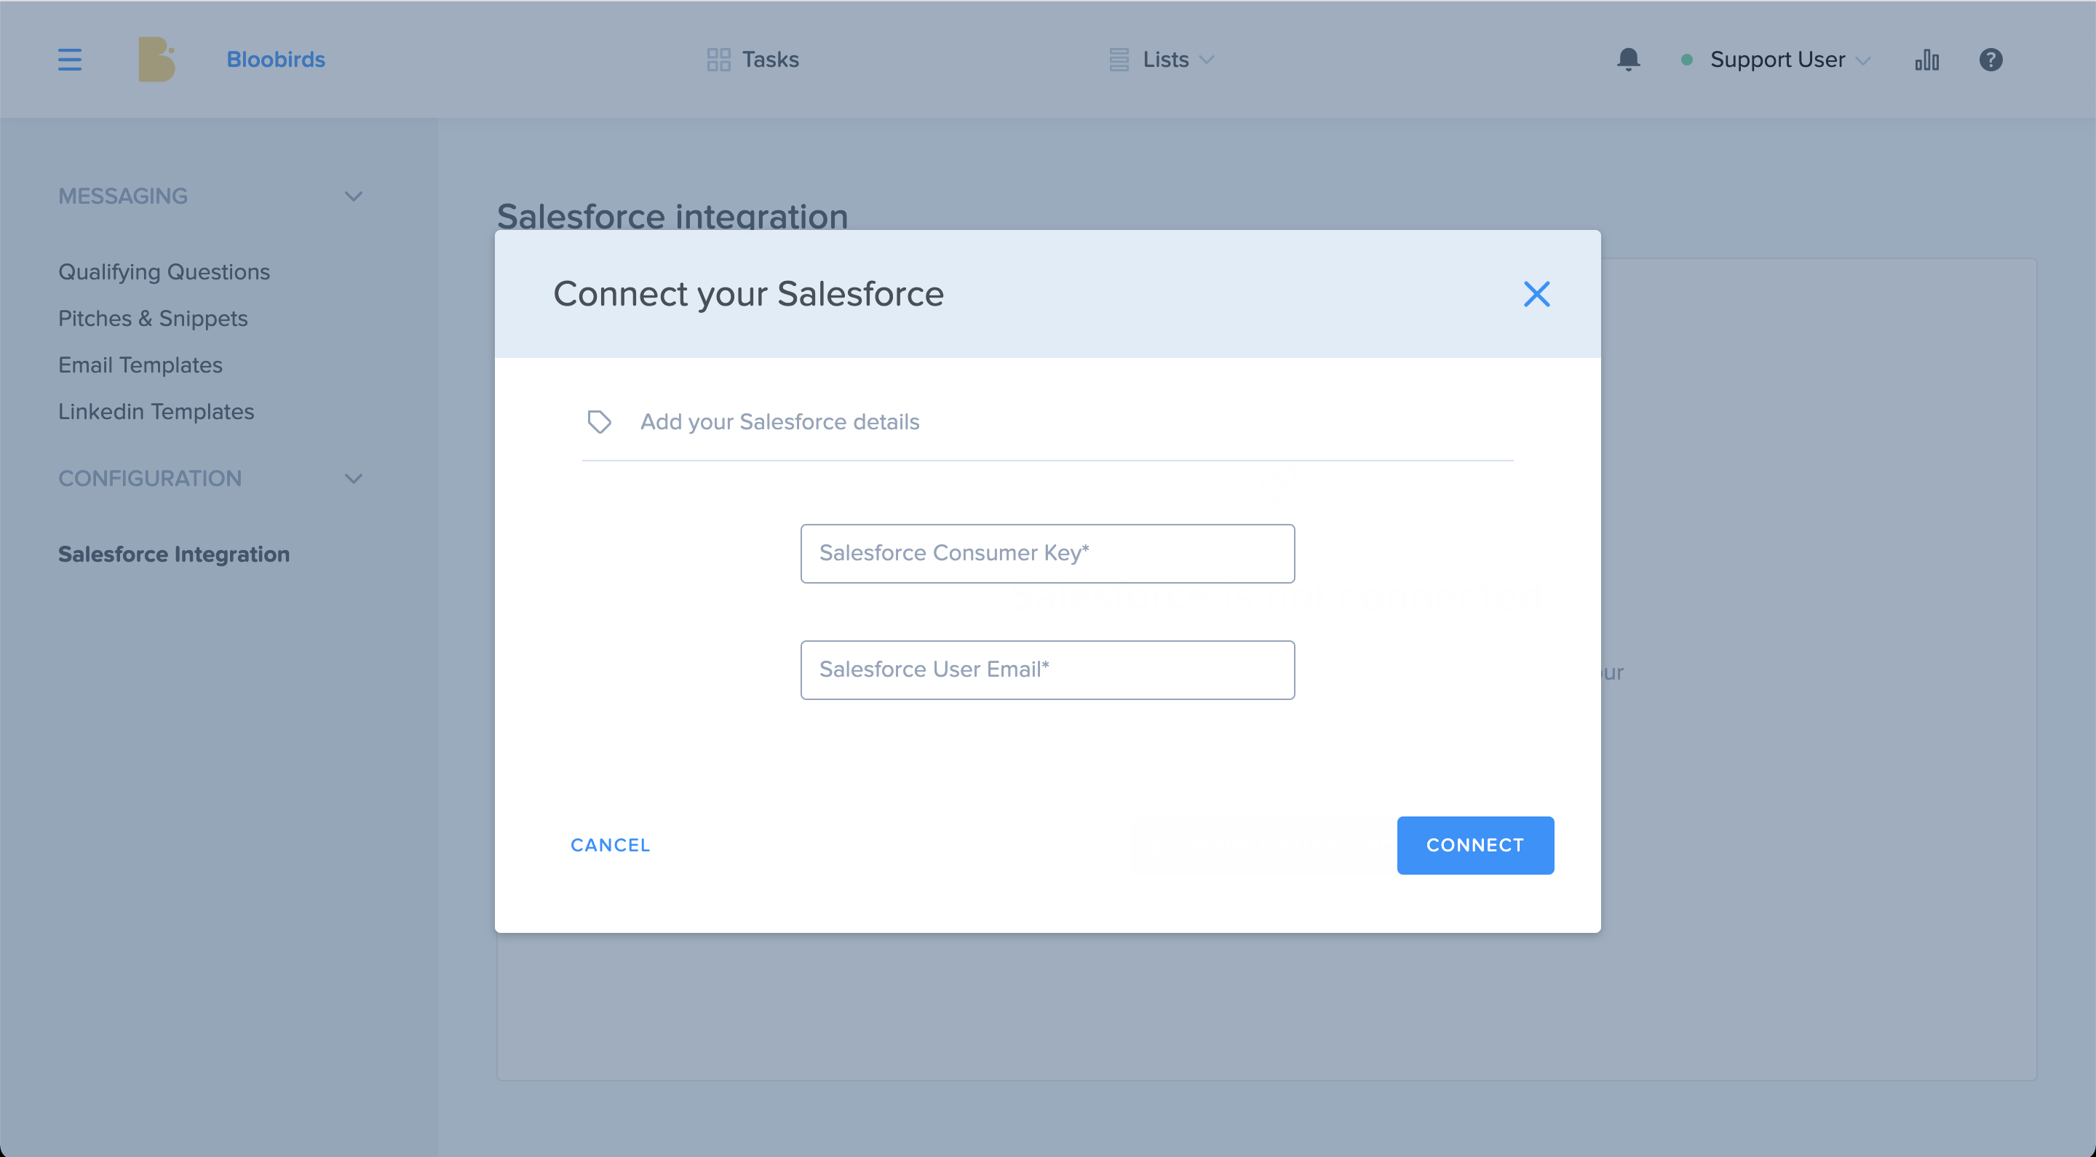This screenshot has width=2096, height=1157.
Task: Open the bar chart dashboards icon
Action: (1926, 60)
